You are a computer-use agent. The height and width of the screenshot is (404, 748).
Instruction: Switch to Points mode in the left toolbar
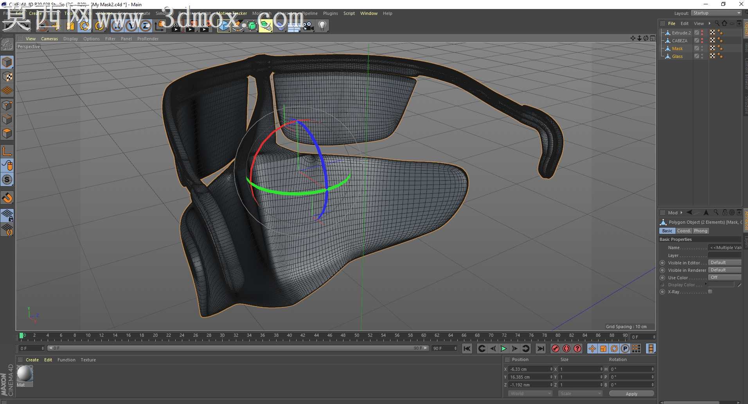[x=7, y=105]
